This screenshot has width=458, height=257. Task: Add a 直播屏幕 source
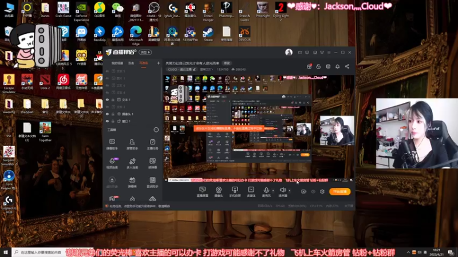click(x=203, y=192)
